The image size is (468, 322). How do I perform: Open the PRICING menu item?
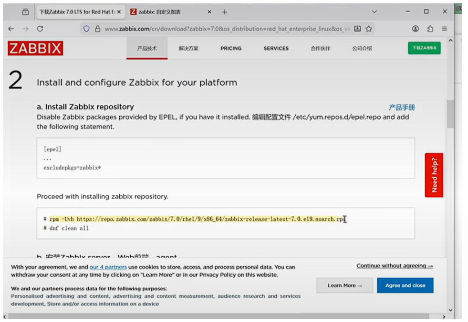pyautogui.click(x=231, y=48)
